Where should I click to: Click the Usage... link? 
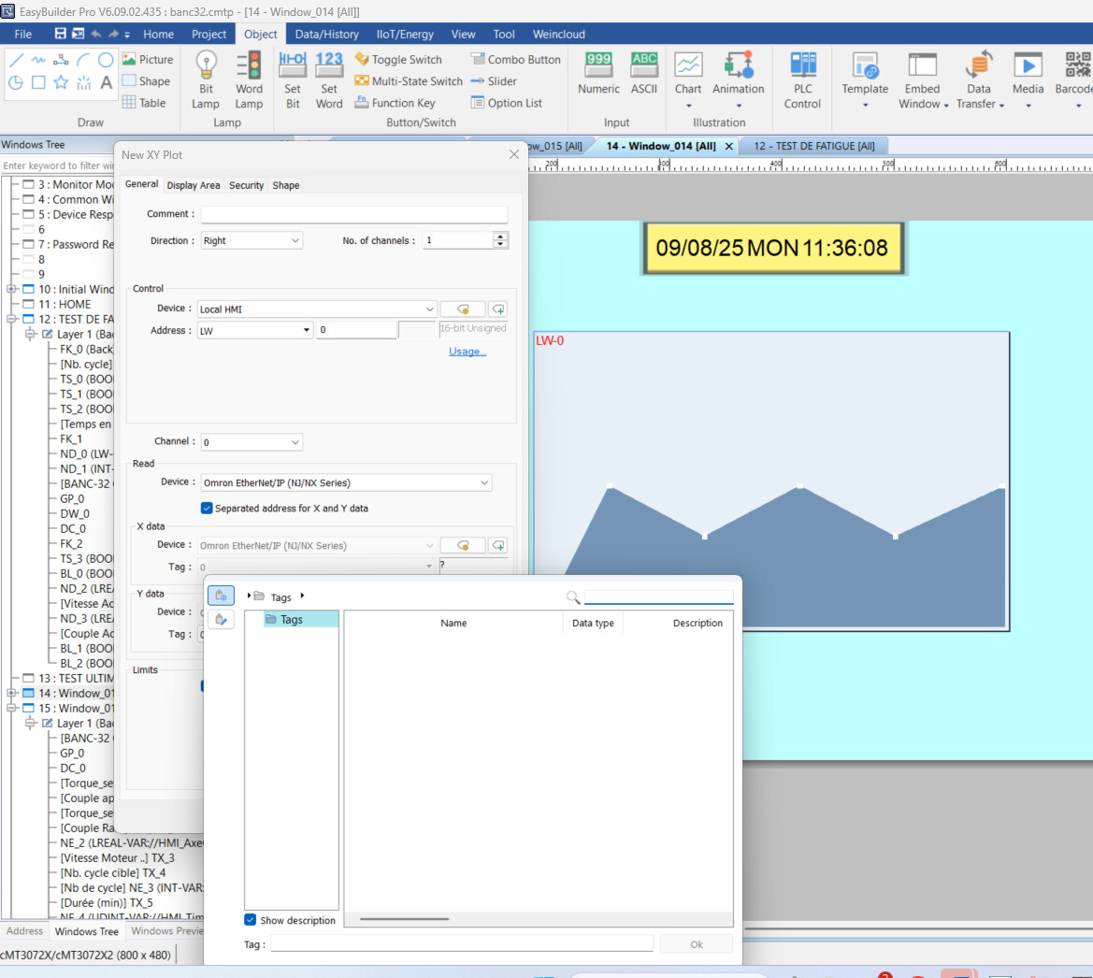(467, 352)
